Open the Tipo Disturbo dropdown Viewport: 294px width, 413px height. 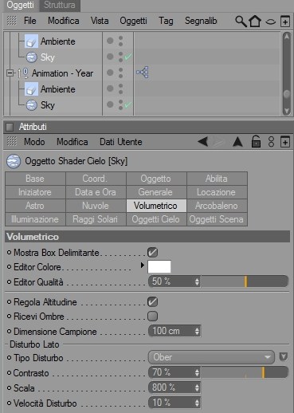pyautogui.click(x=211, y=357)
